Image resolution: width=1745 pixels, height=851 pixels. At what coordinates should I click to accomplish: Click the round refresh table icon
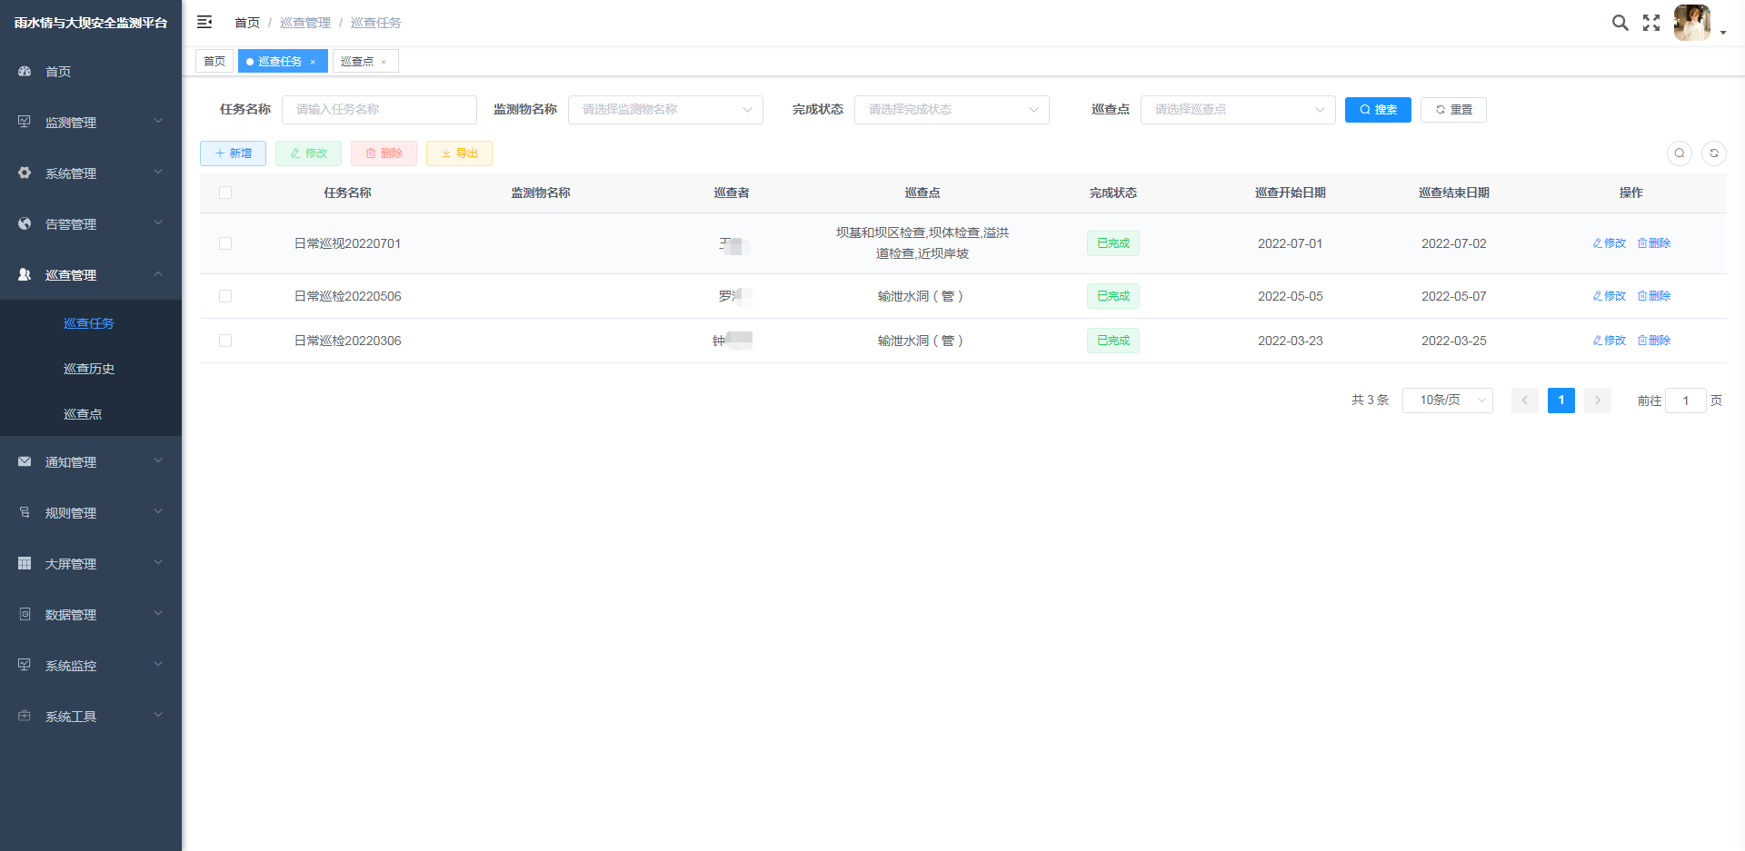click(x=1713, y=153)
